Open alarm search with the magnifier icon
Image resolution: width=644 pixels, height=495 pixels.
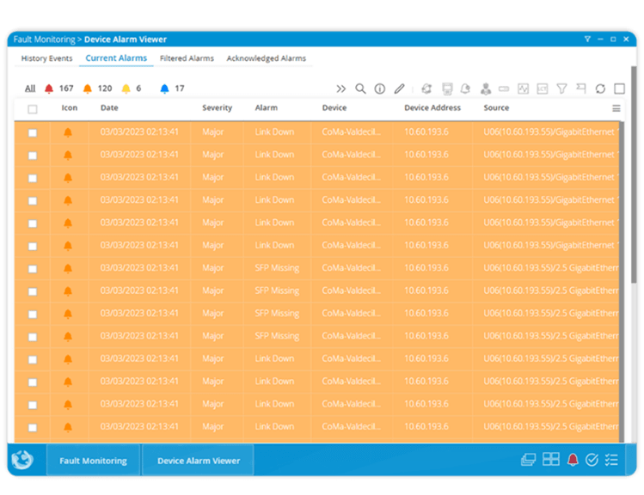360,89
